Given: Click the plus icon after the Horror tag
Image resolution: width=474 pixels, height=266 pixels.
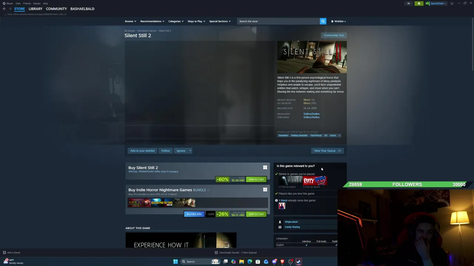Looking at the screenshot, I should (339, 135).
